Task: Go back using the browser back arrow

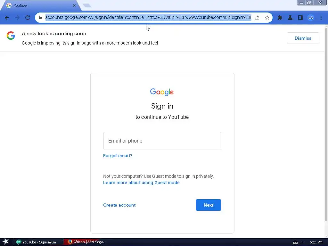Action: pyautogui.click(x=7, y=18)
